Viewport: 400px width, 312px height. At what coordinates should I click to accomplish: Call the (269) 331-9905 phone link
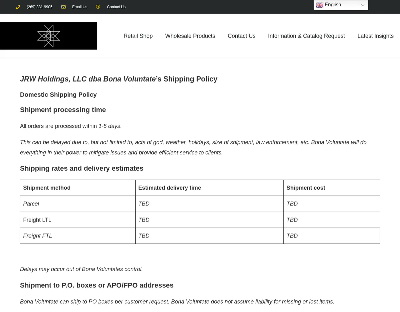(x=39, y=7)
